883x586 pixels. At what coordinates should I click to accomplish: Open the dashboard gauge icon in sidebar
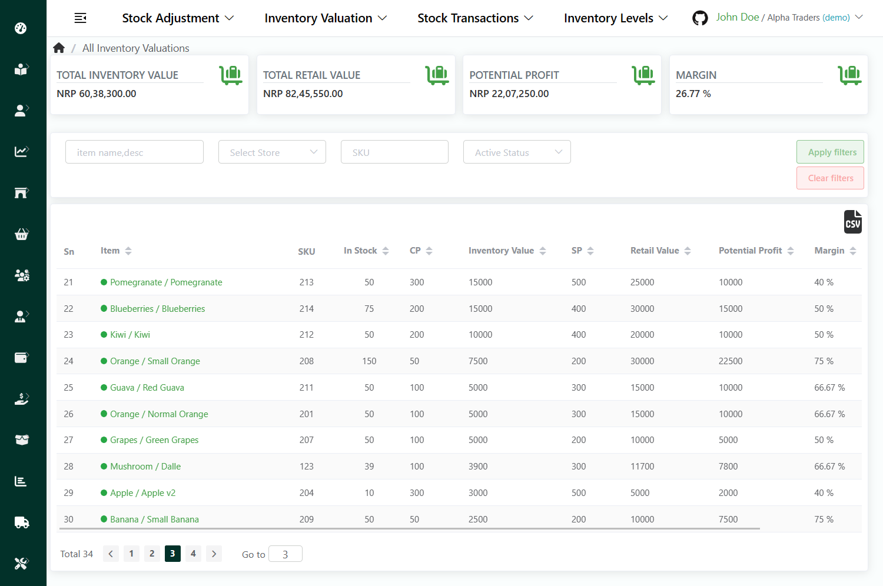click(x=21, y=28)
